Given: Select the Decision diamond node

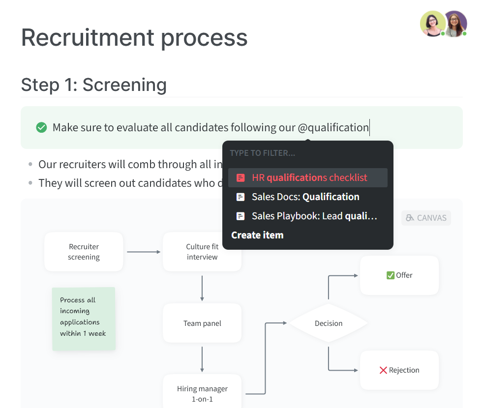Looking at the screenshot, I should pos(329,323).
